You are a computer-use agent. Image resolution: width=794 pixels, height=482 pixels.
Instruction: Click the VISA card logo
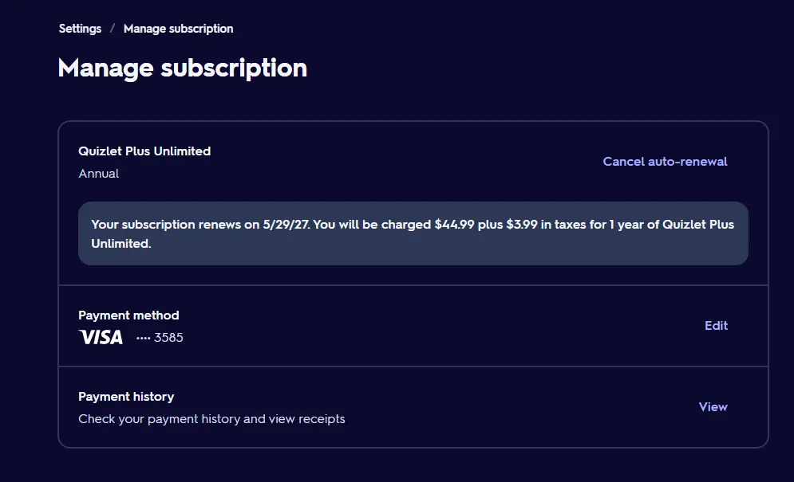point(101,337)
